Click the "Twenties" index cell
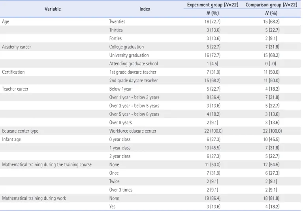 [x=117, y=21]
